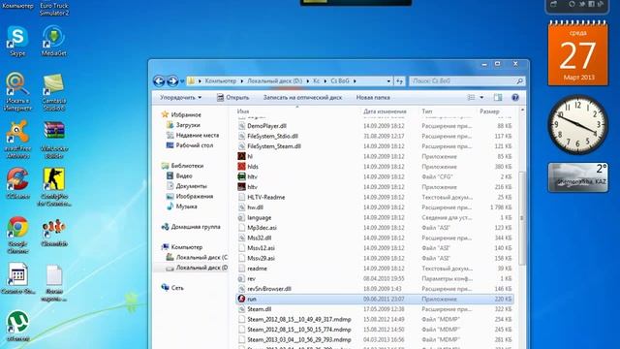Screen dimensions: 620x349
Task: Click the Компьютер breadcrumb in address bar
Action: coord(221,81)
